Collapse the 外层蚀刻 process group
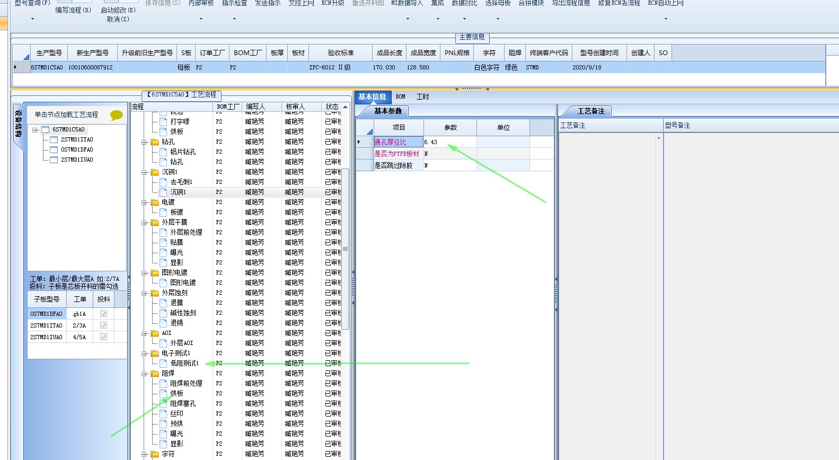 pos(144,293)
